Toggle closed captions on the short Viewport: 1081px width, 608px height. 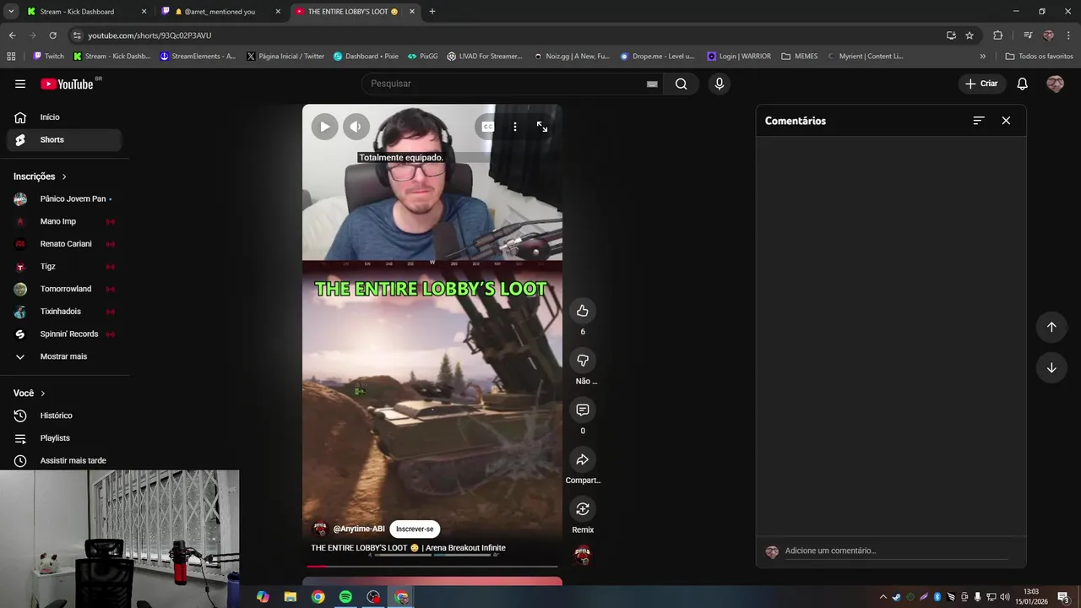[x=488, y=127]
